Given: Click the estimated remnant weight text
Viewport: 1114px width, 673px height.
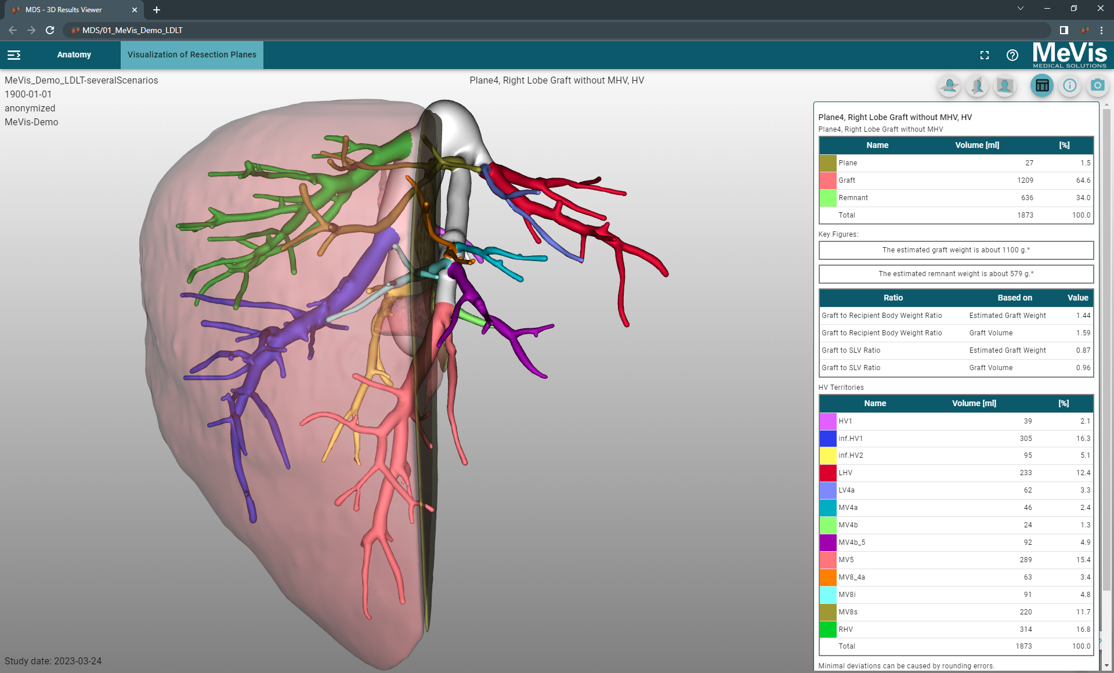Looking at the screenshot, I should click(x=956, y=274).
